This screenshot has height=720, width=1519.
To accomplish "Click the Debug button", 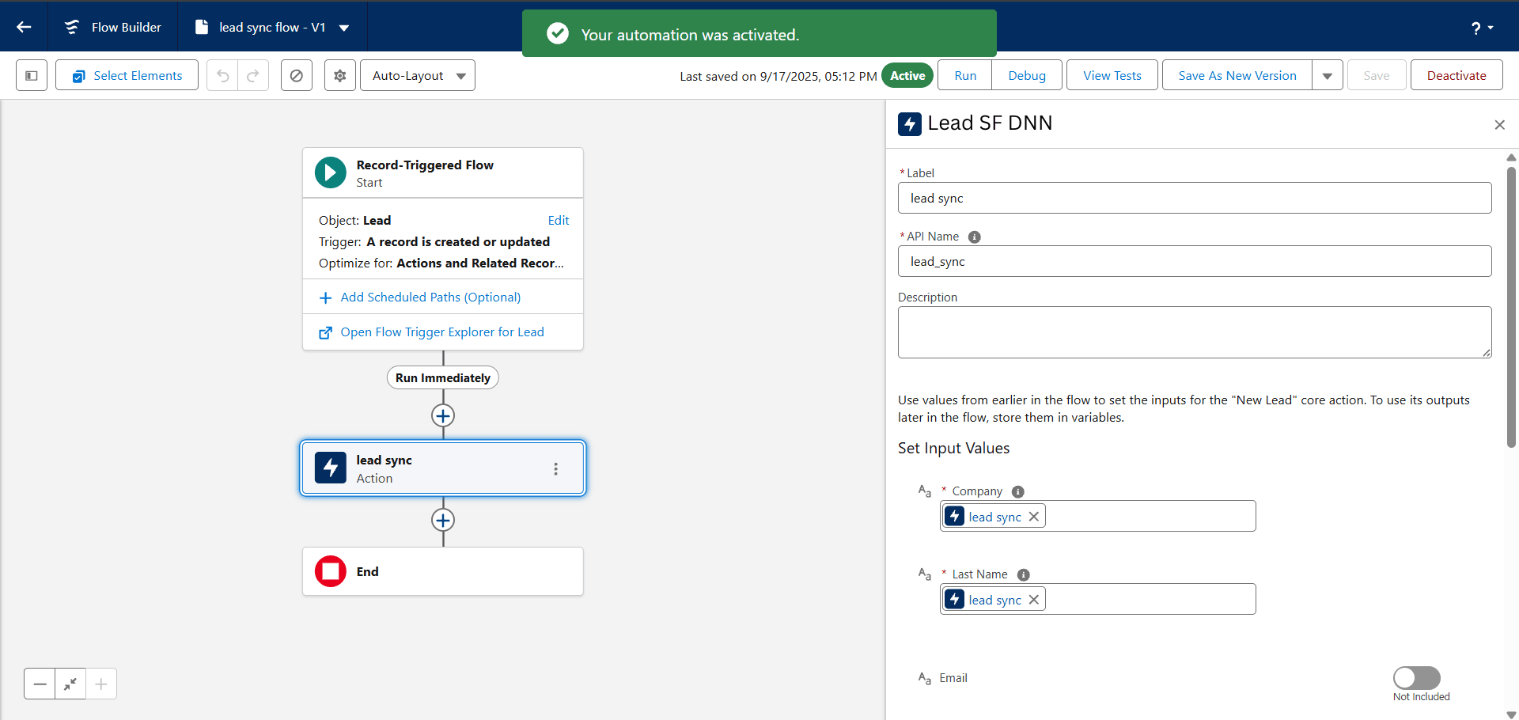I will 1026,75.
